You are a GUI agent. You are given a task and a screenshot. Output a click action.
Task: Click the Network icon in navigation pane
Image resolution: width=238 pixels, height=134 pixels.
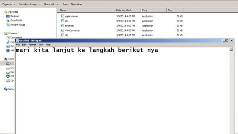point(6,89)
